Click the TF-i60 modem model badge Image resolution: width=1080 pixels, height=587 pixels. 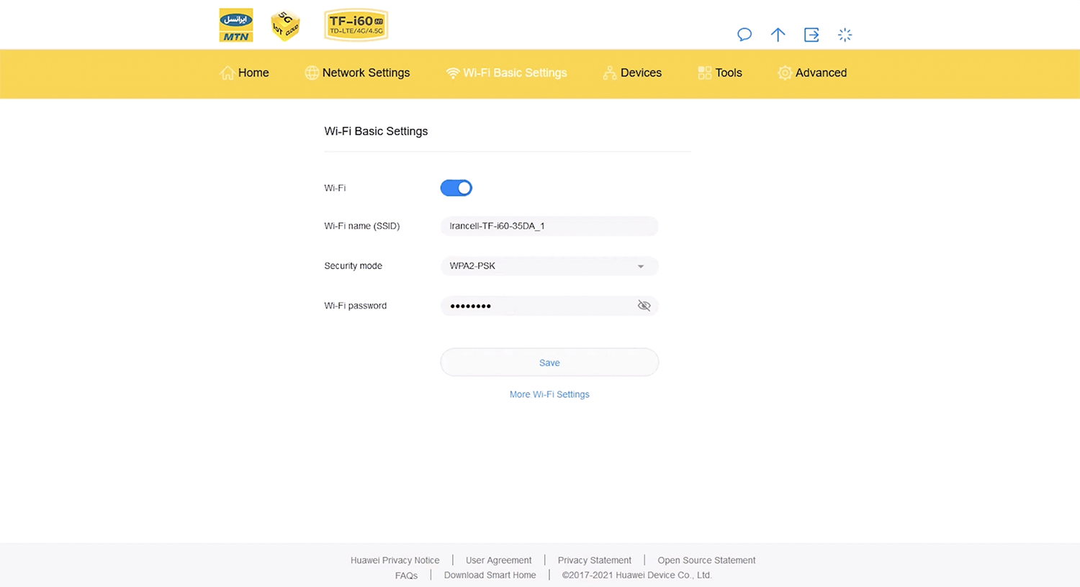[x=356, y=25]
